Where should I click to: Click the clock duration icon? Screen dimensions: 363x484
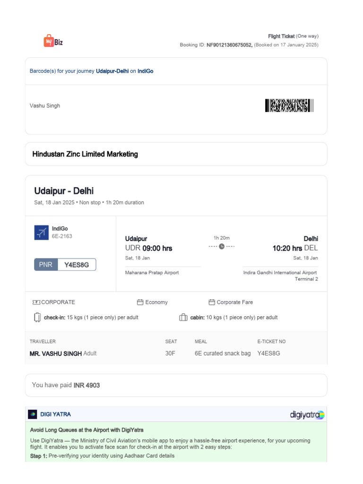tap(222, 246)
